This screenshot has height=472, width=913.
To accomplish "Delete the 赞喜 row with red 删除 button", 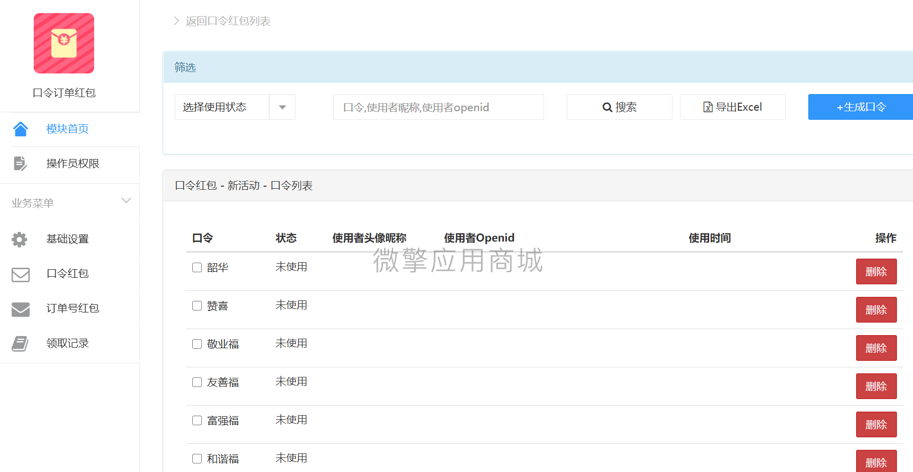I will [876, 310].
